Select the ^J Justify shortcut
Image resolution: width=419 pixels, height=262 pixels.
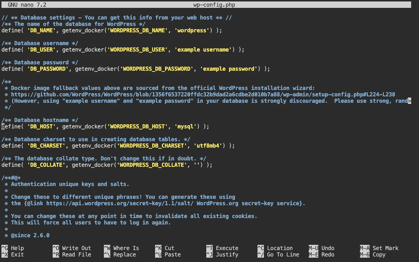[222, 254]
